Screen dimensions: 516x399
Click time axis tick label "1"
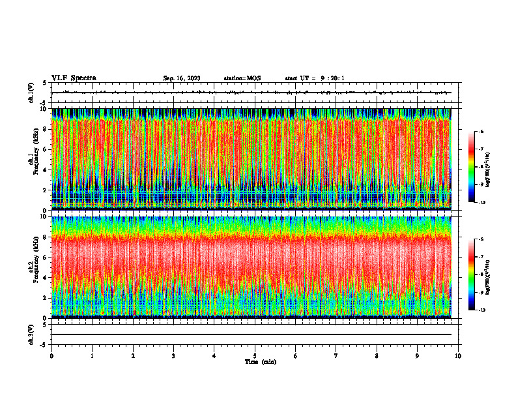click(92, 356)
